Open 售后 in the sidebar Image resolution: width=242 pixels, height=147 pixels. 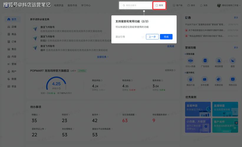pyautogui.click(x=12, y=49)
